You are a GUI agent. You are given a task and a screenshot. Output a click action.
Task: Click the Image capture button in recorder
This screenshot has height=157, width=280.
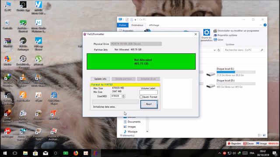pyautogui.click(x=262, y=143)
